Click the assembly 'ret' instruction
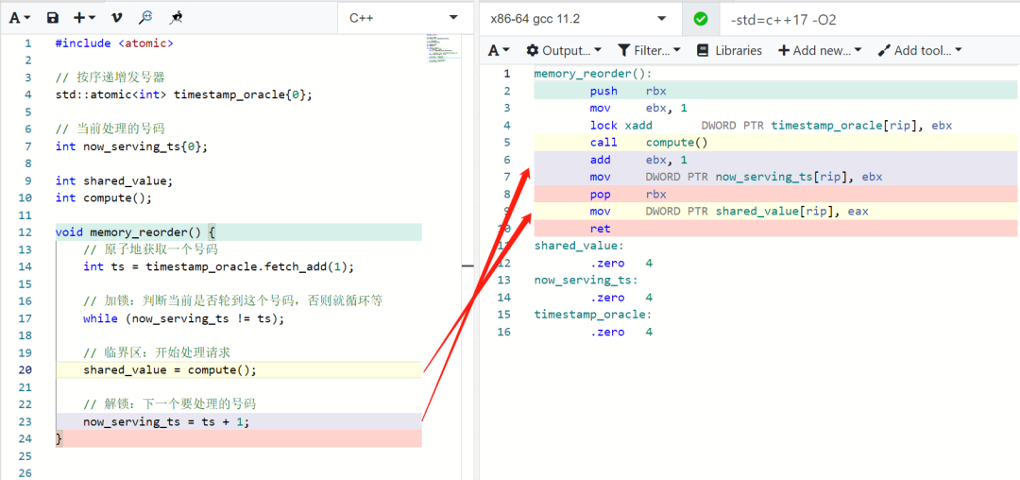1020x480 pixels. click(601, 229)
